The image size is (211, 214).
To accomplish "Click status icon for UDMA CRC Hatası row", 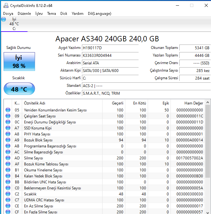I will click(8, 200).
